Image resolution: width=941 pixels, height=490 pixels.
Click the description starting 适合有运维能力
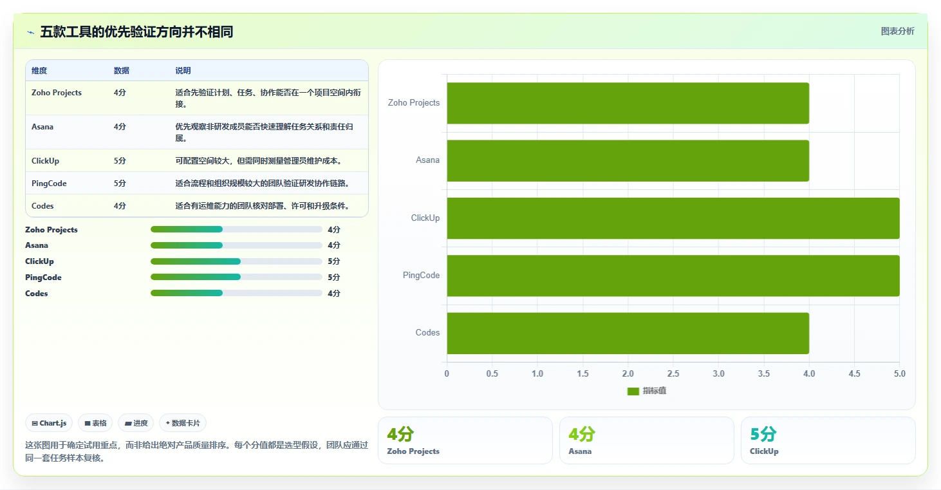[x=264, y=206]
